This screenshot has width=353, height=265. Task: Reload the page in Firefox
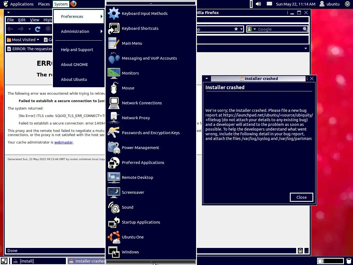pos(38,29)
